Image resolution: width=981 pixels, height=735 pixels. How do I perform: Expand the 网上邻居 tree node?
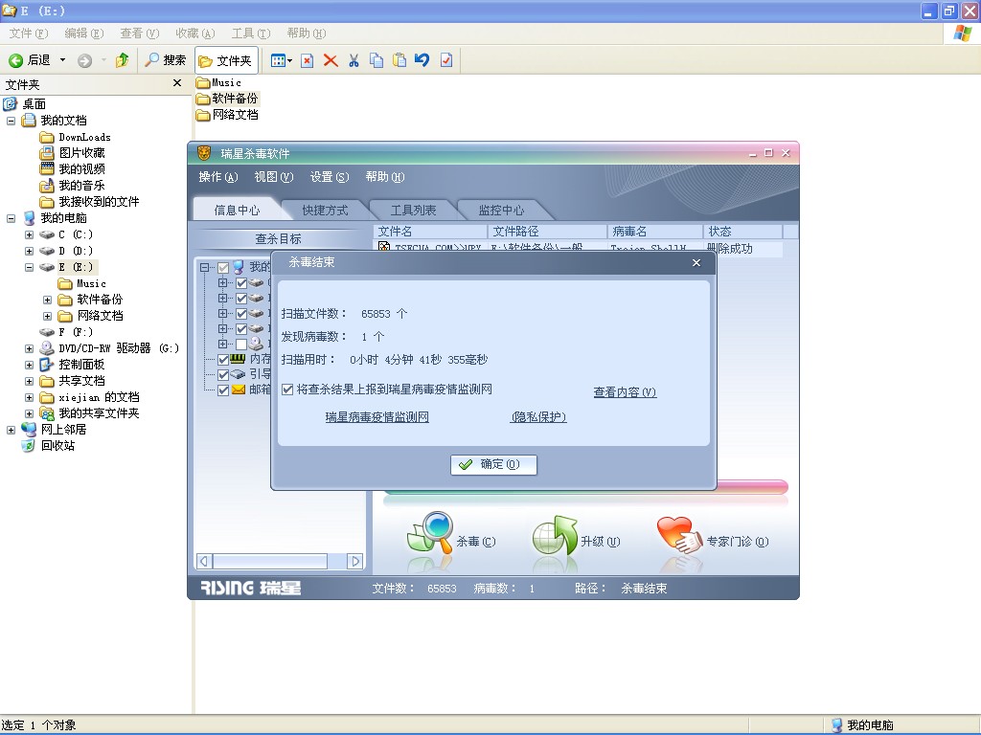(x=11, y=430)
